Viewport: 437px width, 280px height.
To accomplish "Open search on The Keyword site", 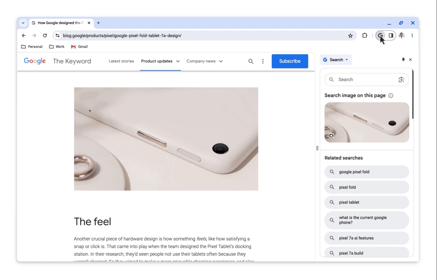I will tap(251, 61).
